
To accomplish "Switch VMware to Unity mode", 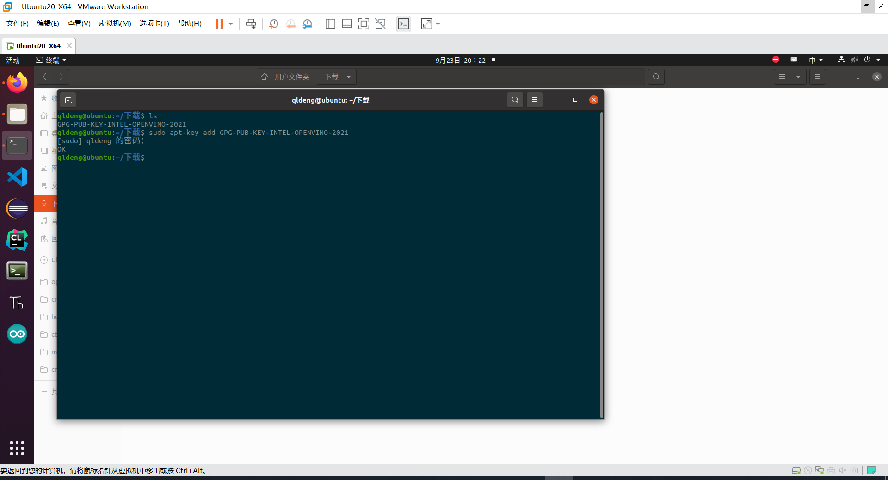I will 380,24.
